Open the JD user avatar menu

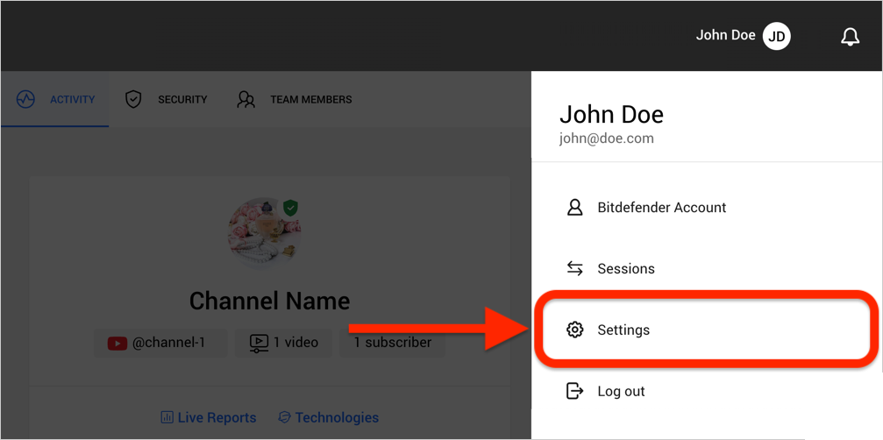tap(777, 37)
